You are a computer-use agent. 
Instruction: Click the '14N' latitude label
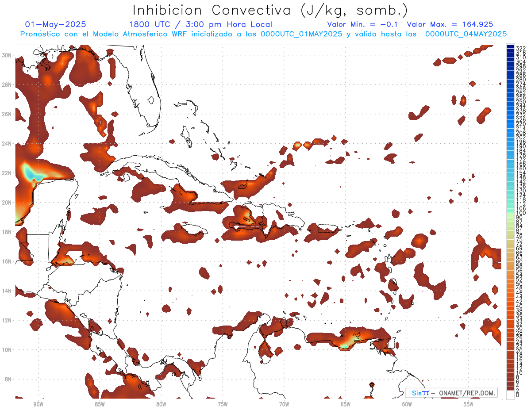click(x=7, y=291)
